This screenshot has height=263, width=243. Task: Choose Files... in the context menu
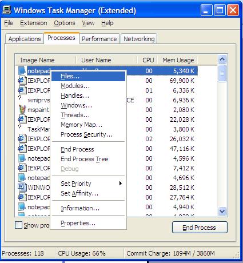(88, 76)
